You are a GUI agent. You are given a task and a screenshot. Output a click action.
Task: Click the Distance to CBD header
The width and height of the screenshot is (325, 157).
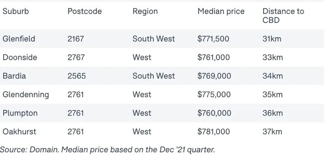click(283, 15)
